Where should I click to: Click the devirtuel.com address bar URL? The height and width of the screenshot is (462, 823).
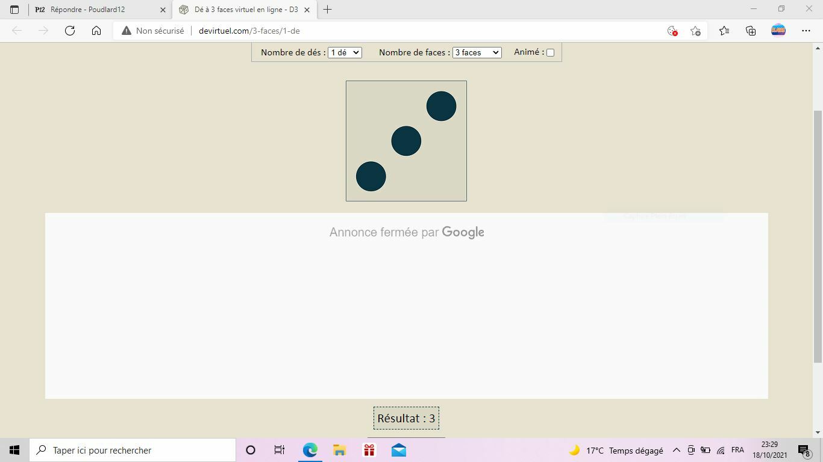click(249, 31)
